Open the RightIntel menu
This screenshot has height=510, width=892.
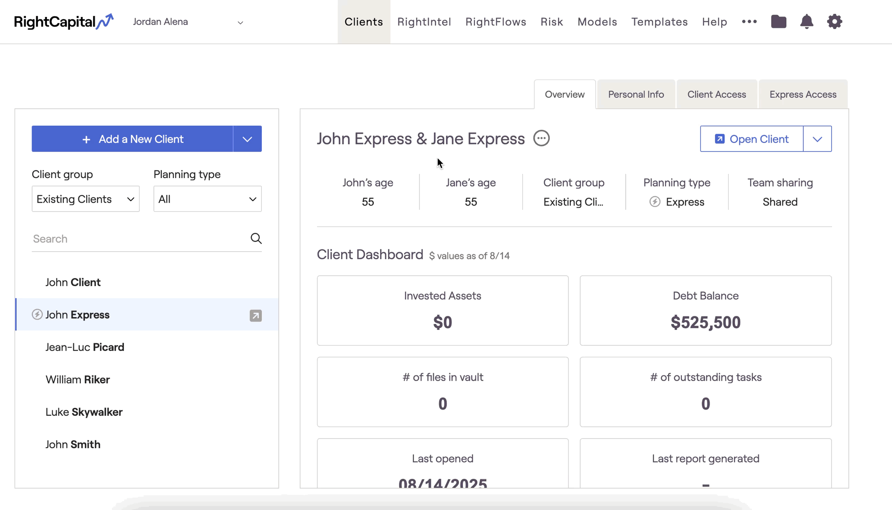pyautogui.click(x=424, y=21)
